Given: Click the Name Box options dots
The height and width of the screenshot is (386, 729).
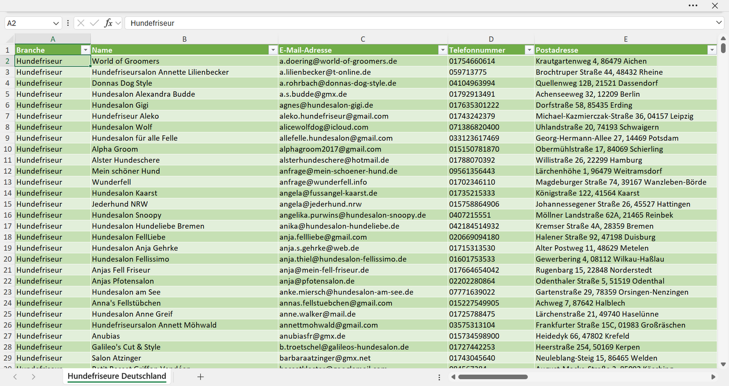Looking at the screenshot, I should click(x=68, y=23).
